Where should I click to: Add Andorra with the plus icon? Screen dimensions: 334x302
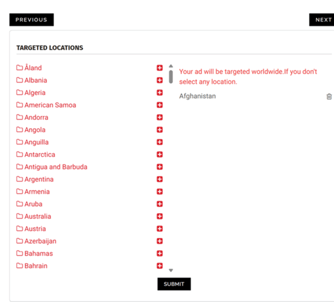[160, 117]
